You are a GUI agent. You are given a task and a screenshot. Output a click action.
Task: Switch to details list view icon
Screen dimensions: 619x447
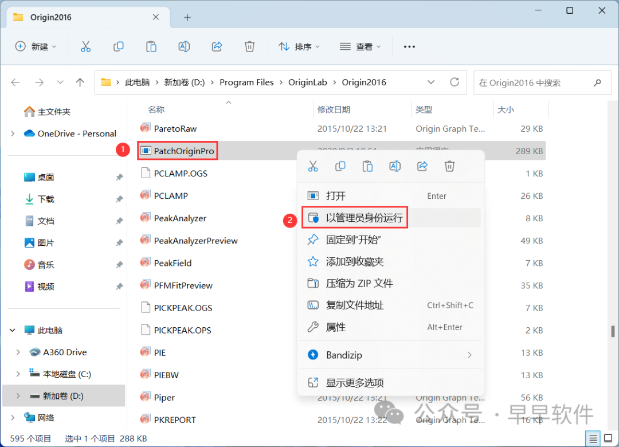click(x=594, y=438)
